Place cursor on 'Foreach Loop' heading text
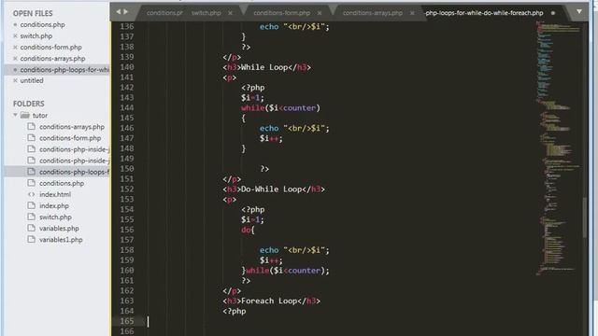Screen dimensions: 598x336 (269, 301)
